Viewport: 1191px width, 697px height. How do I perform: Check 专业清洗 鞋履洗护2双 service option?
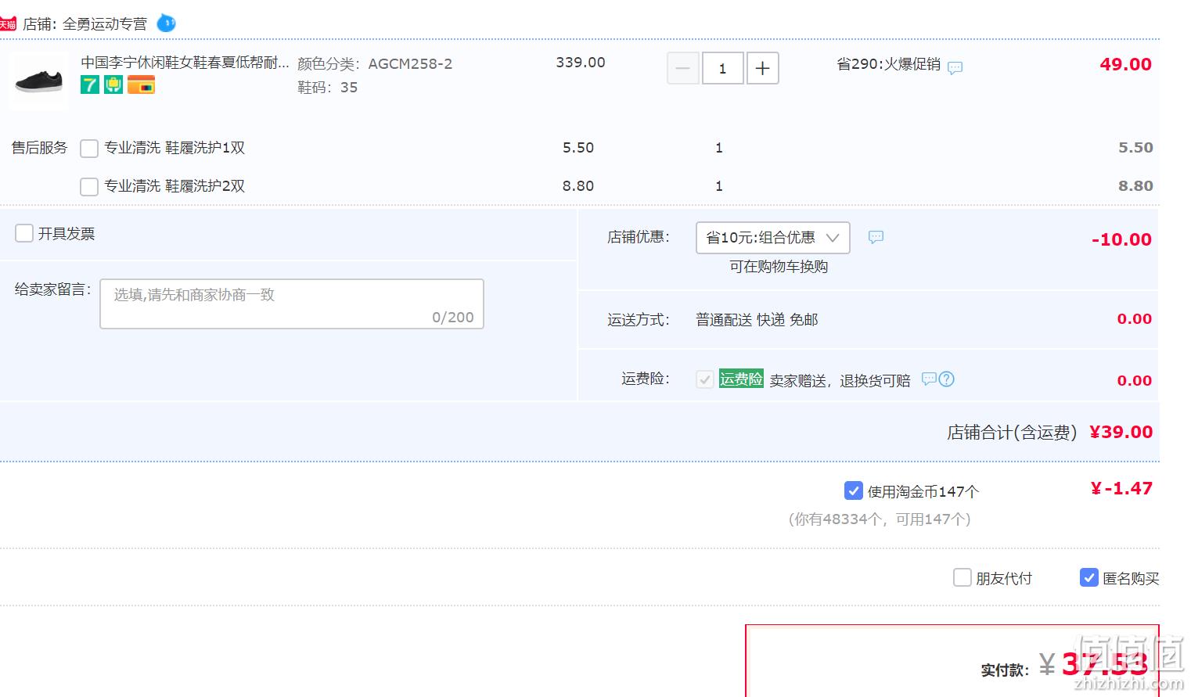click(89, 186)
